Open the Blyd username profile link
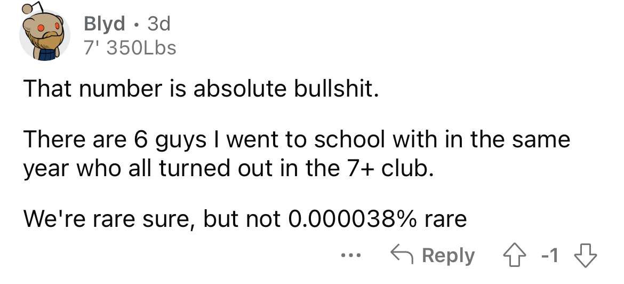Screen dimensions: 624x284 tap(104, 24)
